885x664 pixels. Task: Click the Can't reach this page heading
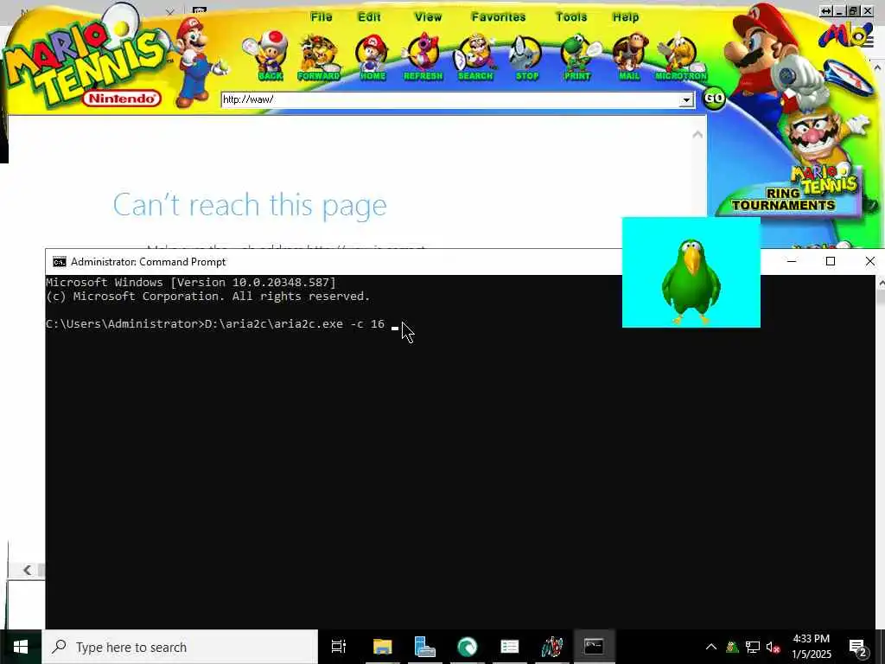tap(250, 204)
